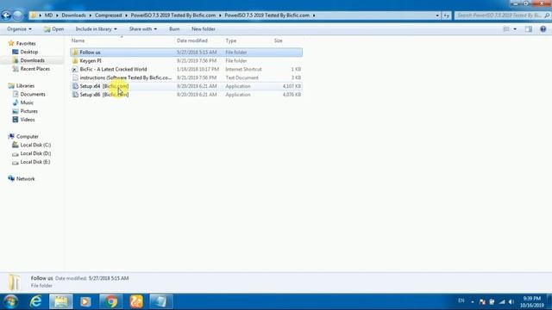Click Open in the command bar
The image size is (552, 310).
53,29
